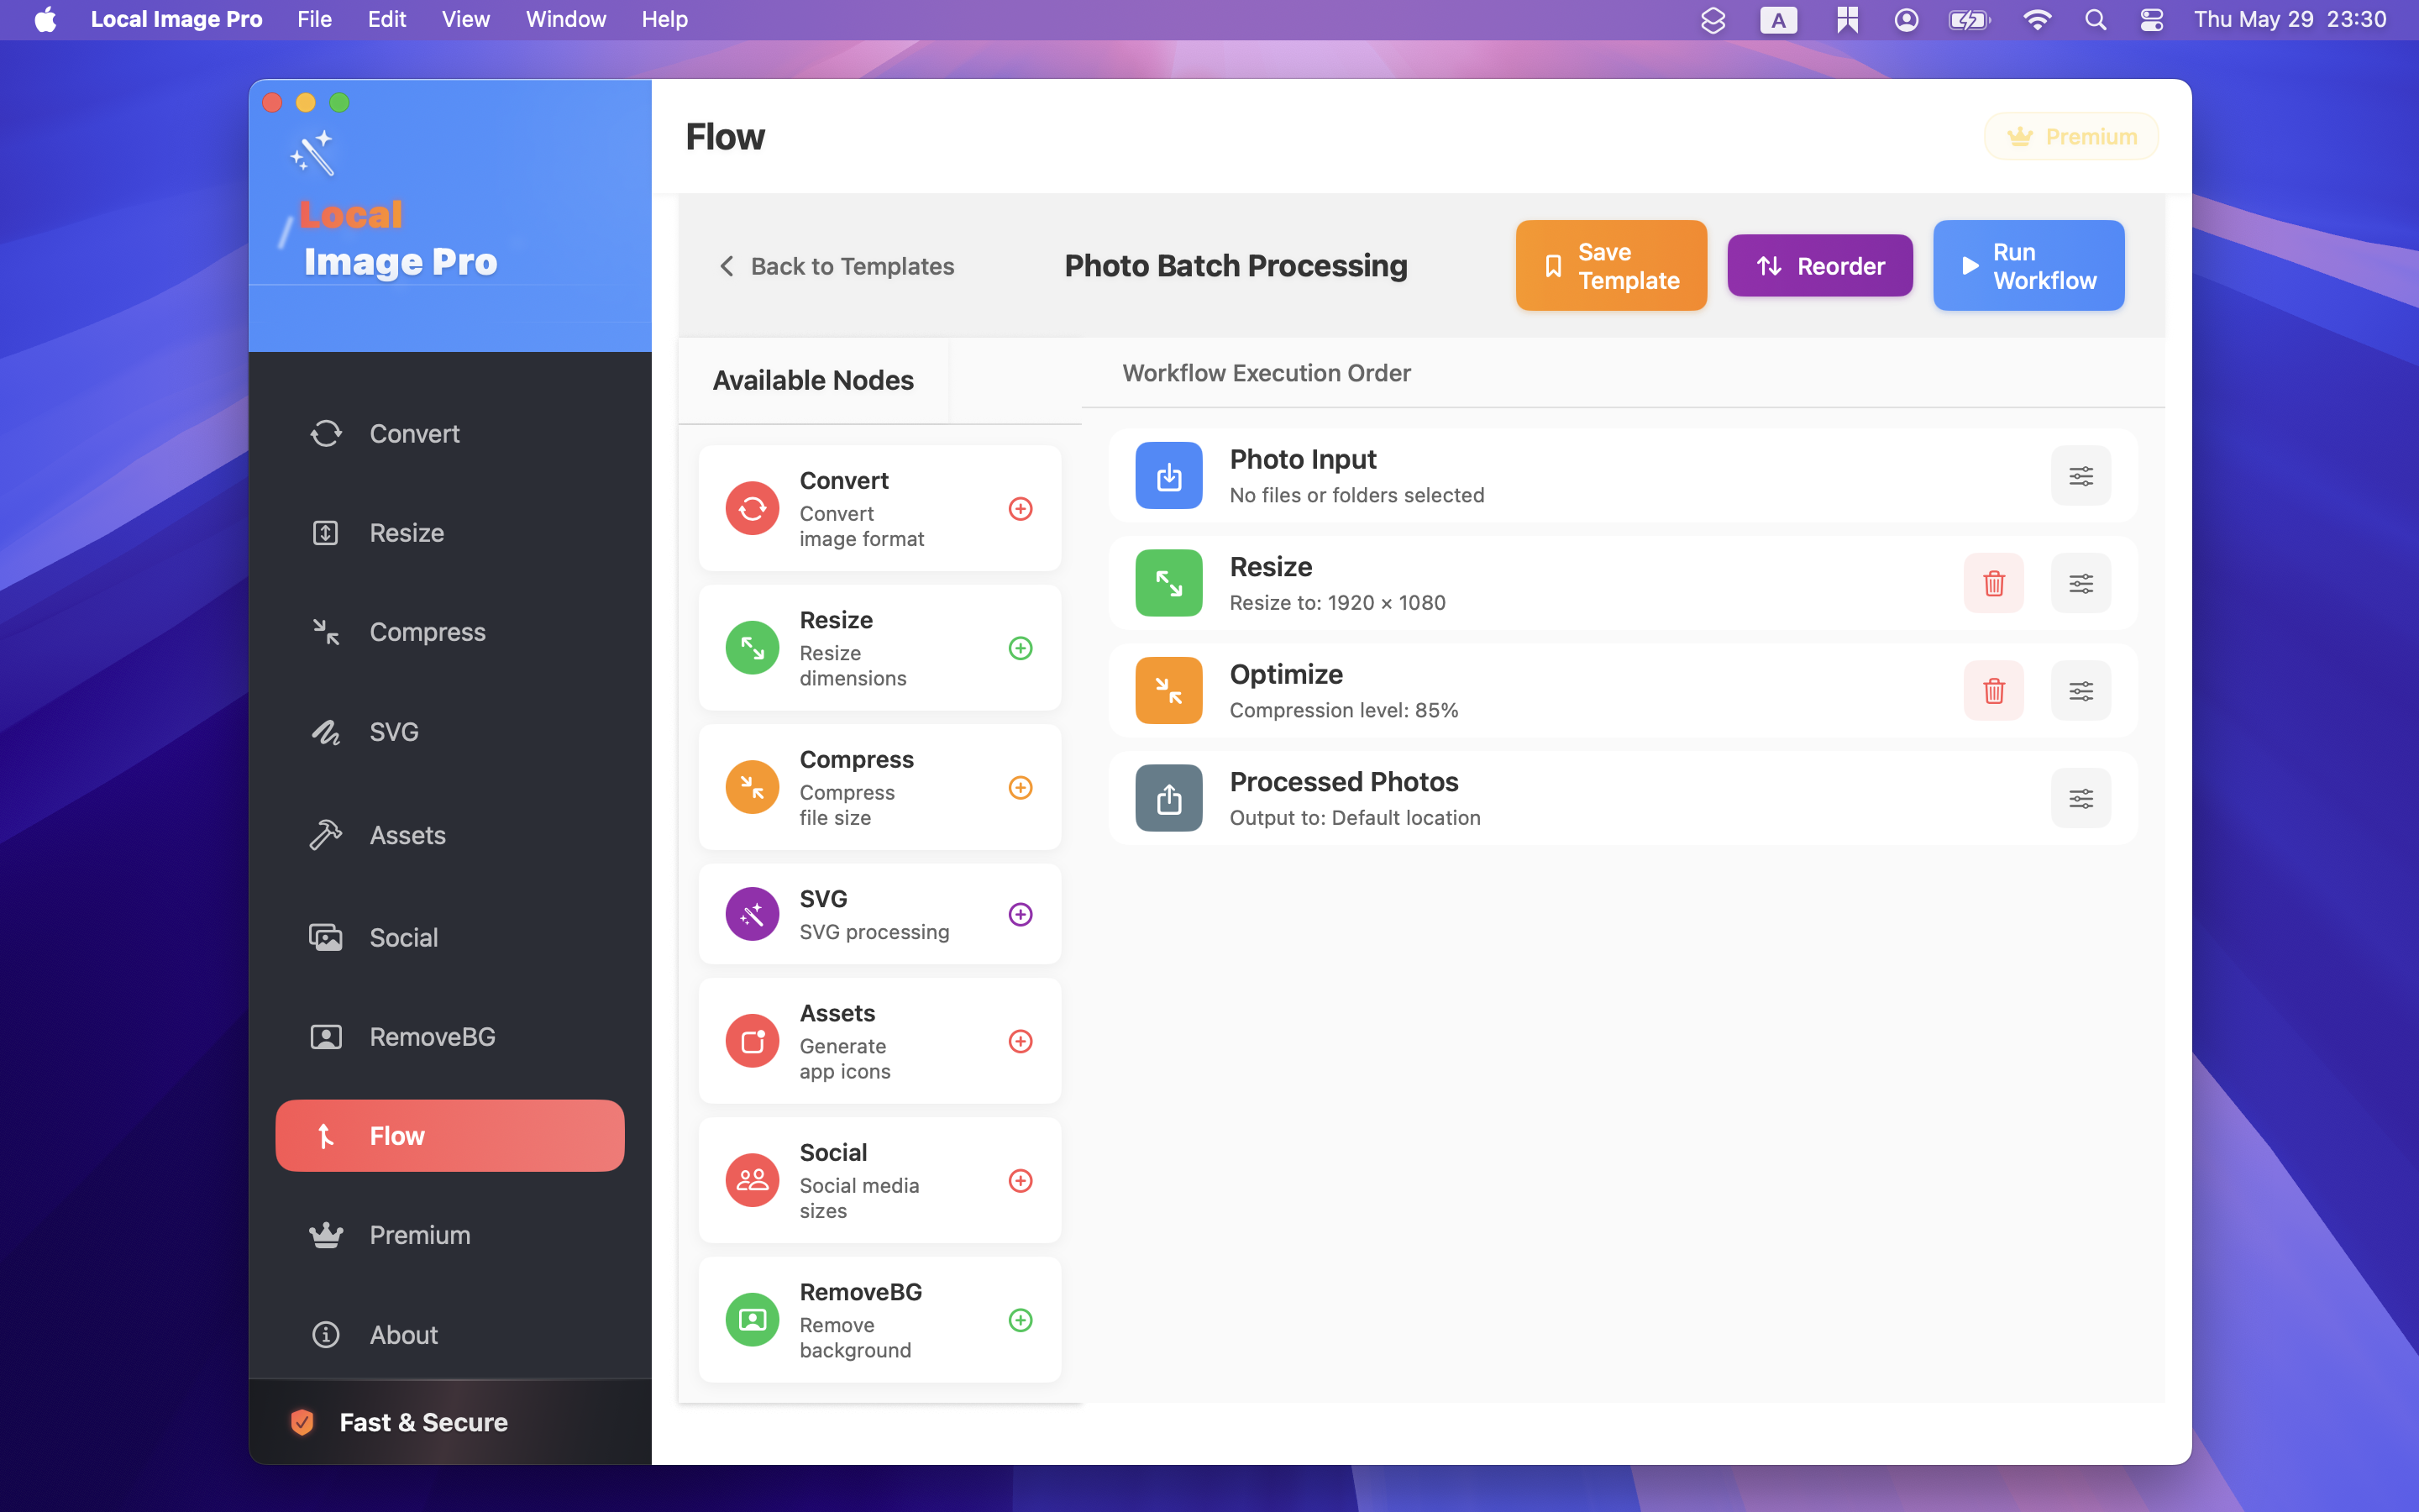This screenshot has height=1512, width=2419.
Task: Click the gray Processed Photos export icon
Action: (x=1168, y=798)
